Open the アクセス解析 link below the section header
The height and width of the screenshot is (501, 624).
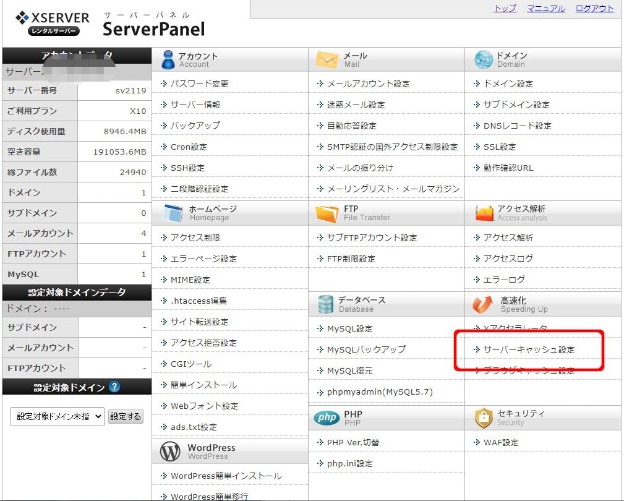508,238
